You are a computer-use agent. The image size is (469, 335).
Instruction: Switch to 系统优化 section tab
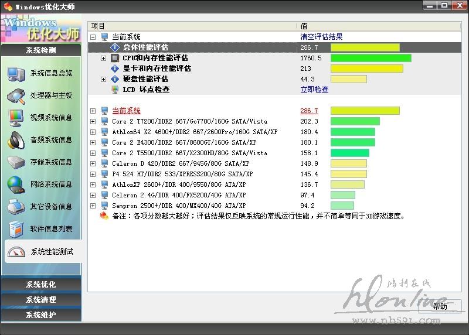[x=40, y=285]
